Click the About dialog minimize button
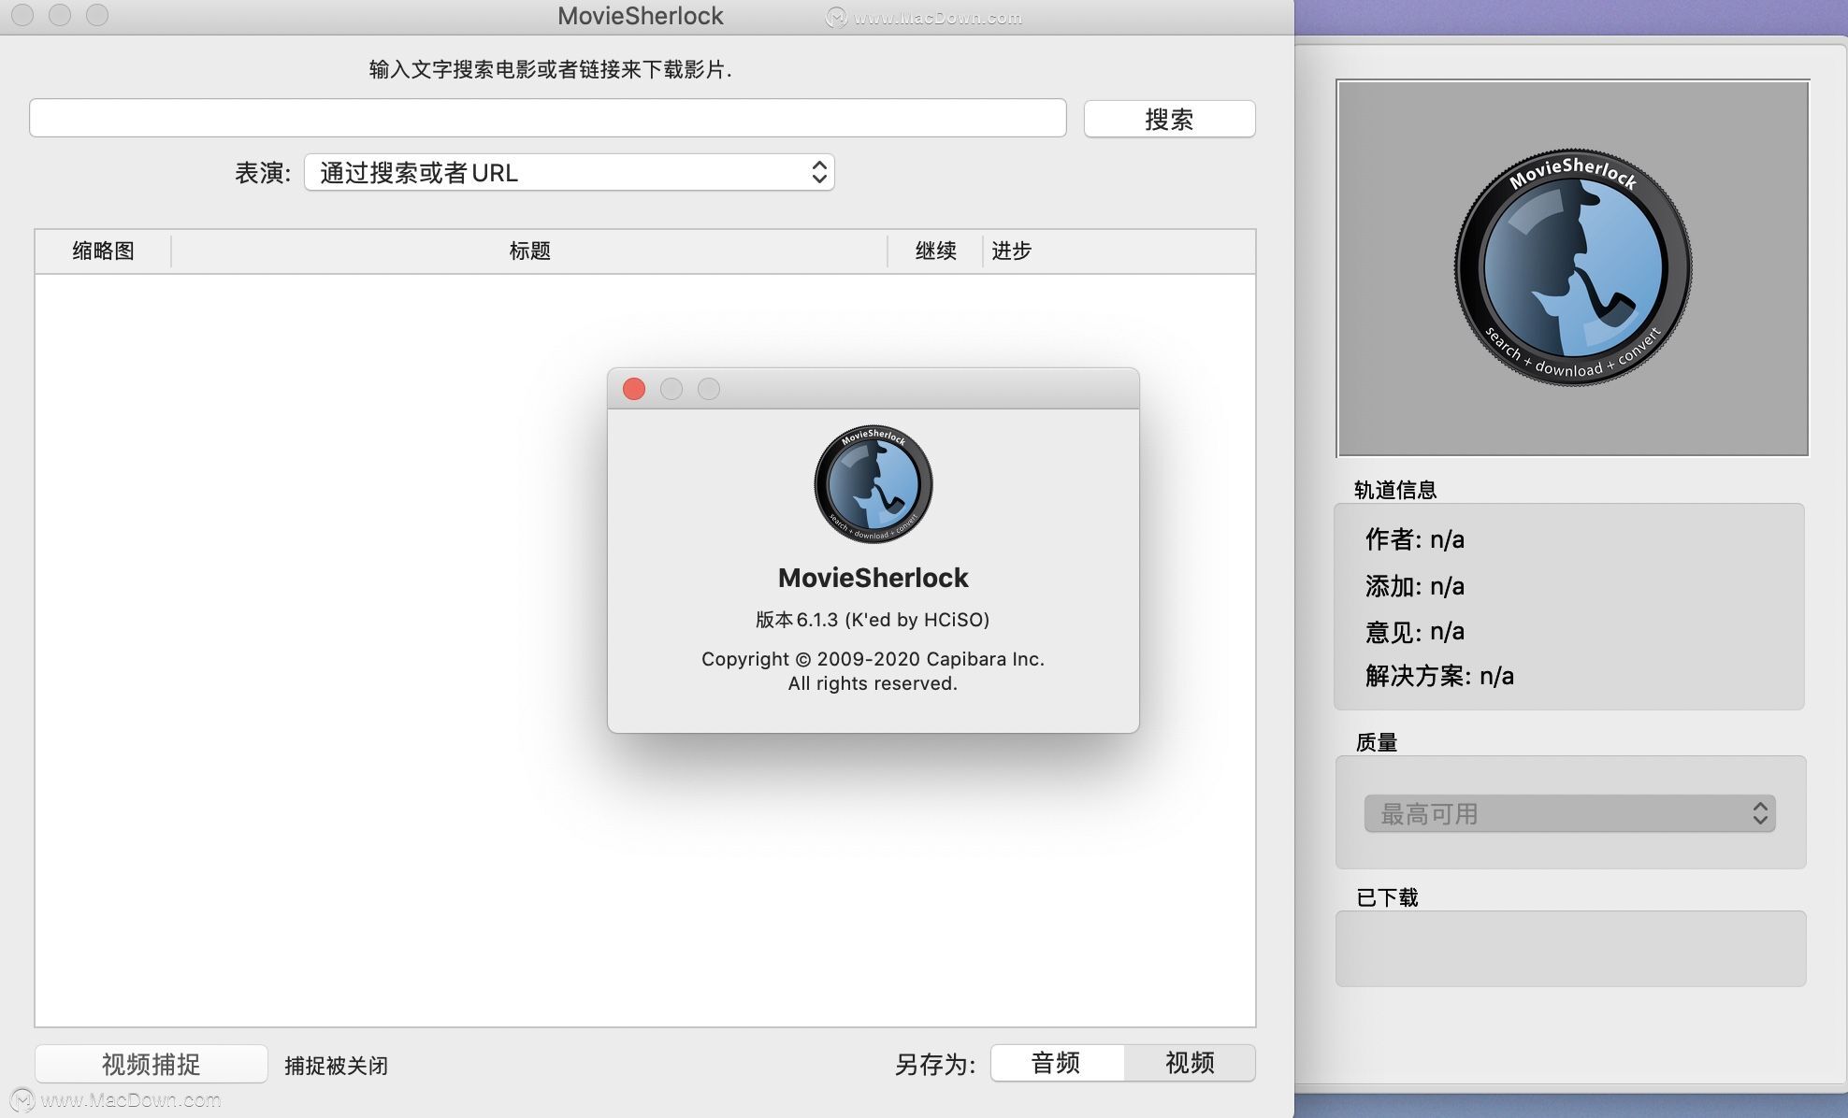 click(671, 389)
